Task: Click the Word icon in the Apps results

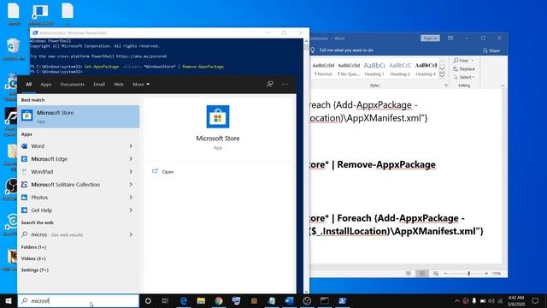Action: click(x=25, y=146)
